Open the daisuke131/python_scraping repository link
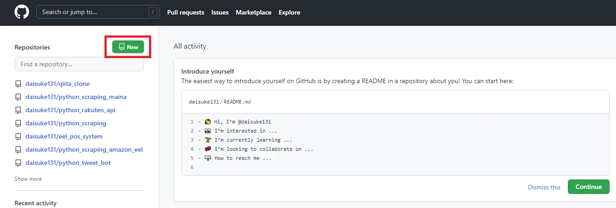Screen dimensions: 616x208 click(x=66, y=123)
